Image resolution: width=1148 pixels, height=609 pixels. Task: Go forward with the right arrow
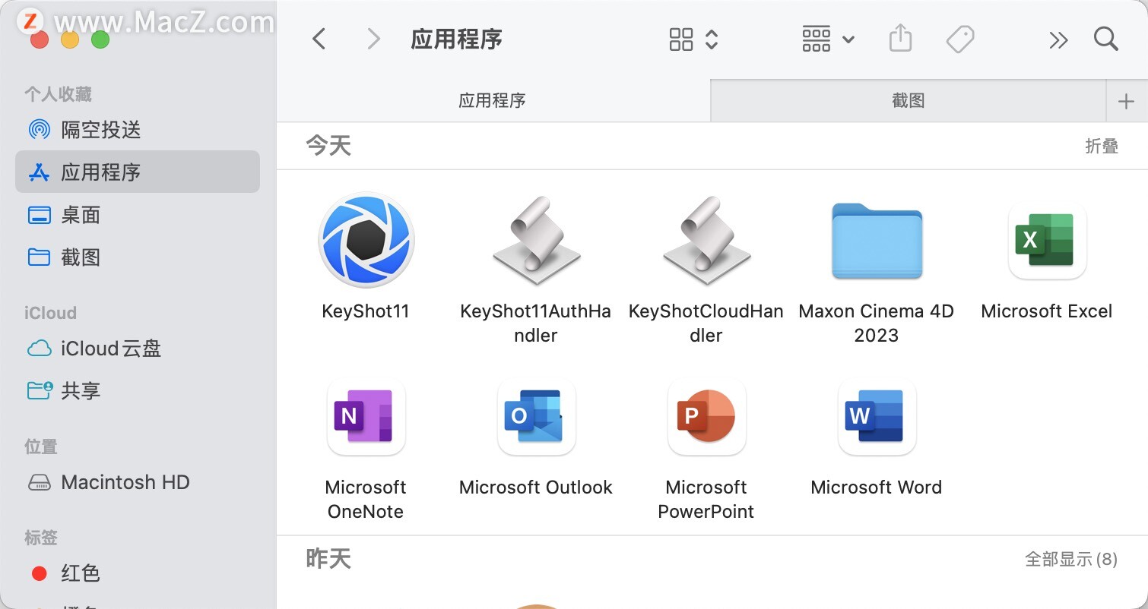[x=373, y=39]
